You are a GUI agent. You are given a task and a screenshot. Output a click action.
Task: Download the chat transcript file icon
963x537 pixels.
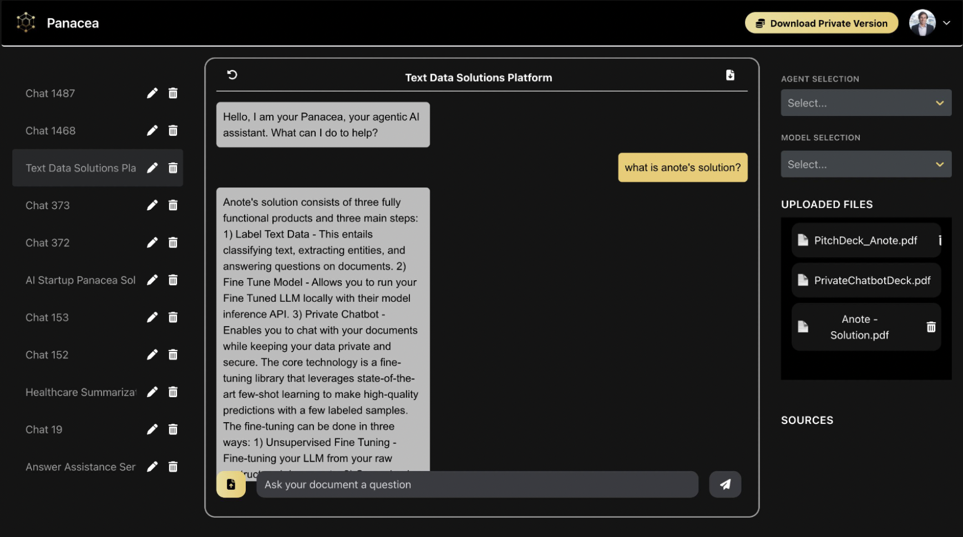click(x=730, y=75)
